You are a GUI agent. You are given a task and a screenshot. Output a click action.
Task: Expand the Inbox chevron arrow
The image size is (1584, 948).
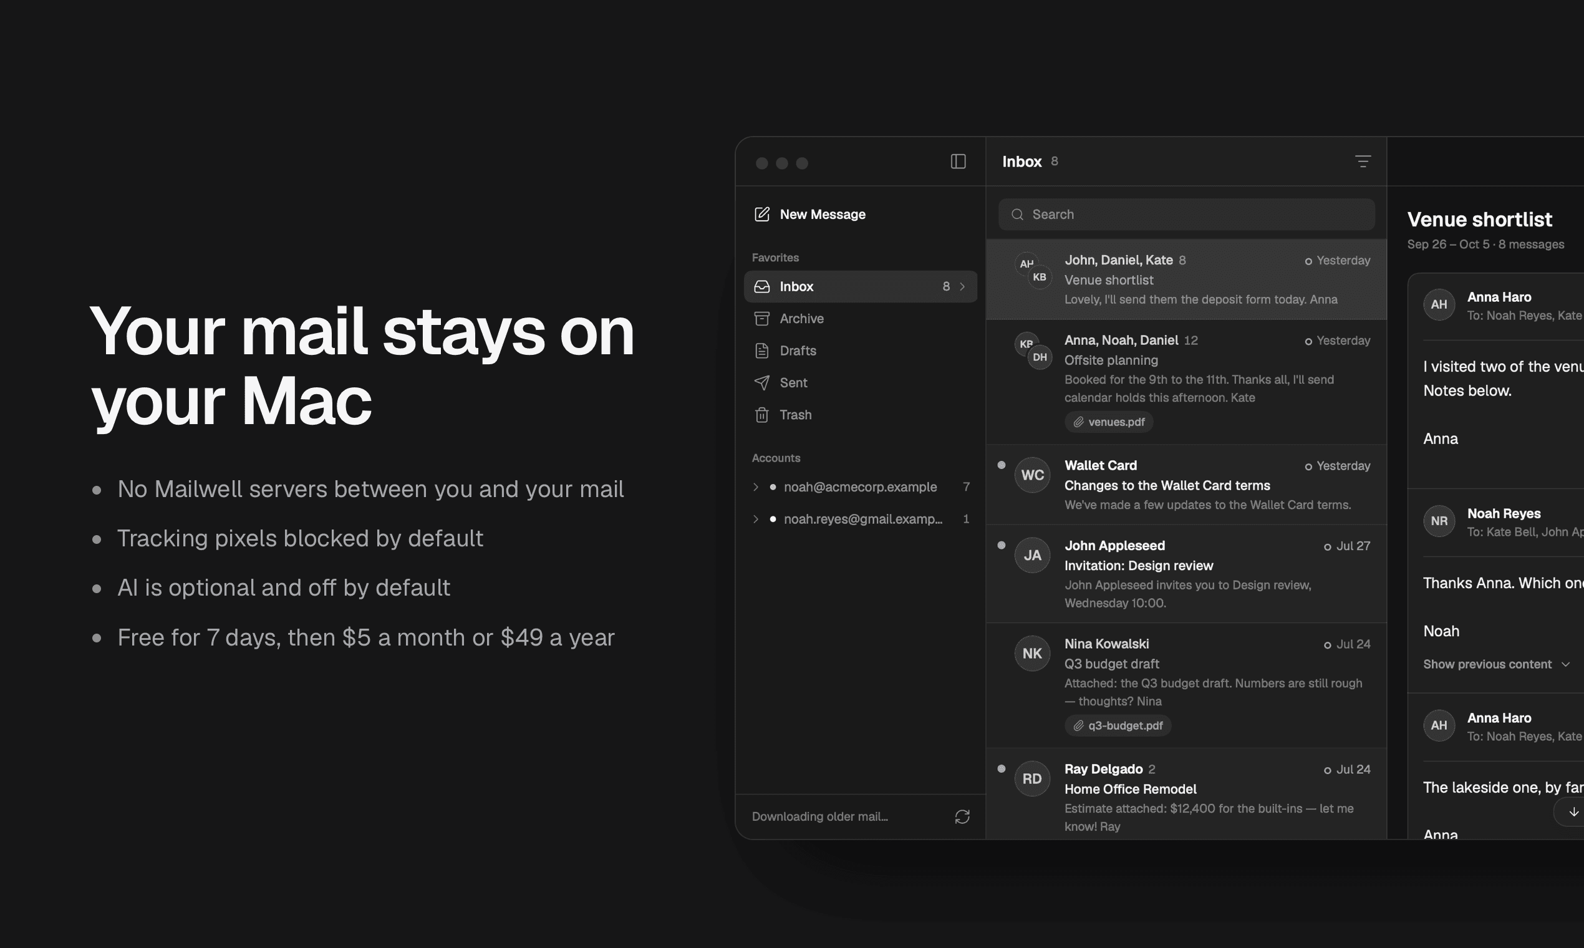tap(962, 286)
